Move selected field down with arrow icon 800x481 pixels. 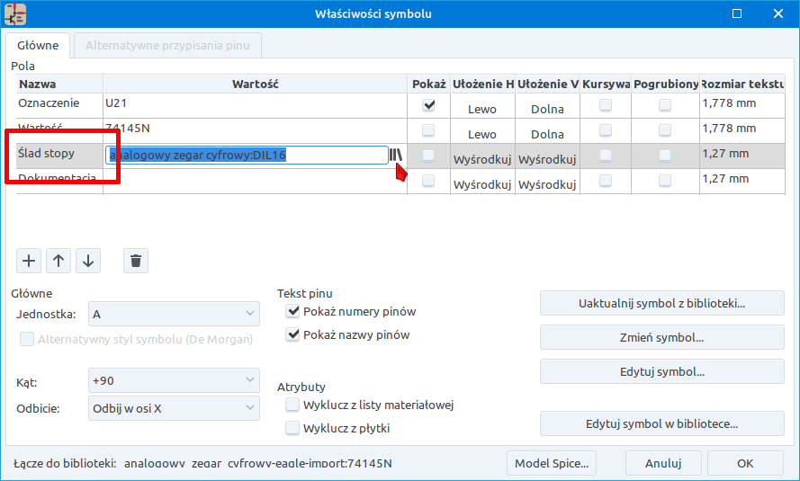coord(88,261)
